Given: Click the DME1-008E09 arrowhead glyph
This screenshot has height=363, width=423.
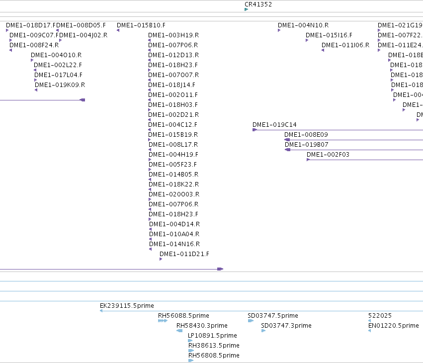Looking at the screenshot, I should pos(287,140).
